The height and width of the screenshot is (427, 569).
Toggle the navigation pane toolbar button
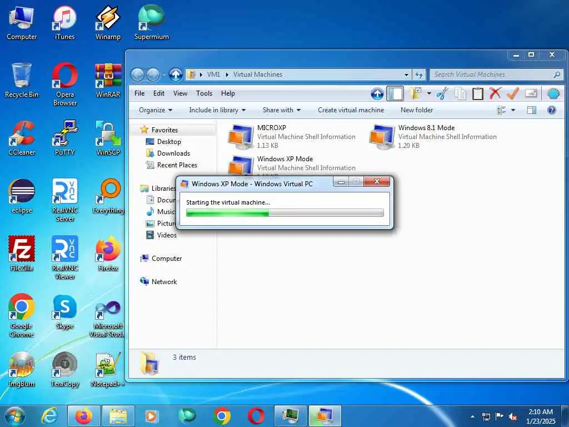(395, 93)
